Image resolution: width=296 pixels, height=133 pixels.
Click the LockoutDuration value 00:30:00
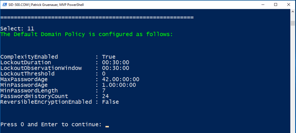point(115,62)
